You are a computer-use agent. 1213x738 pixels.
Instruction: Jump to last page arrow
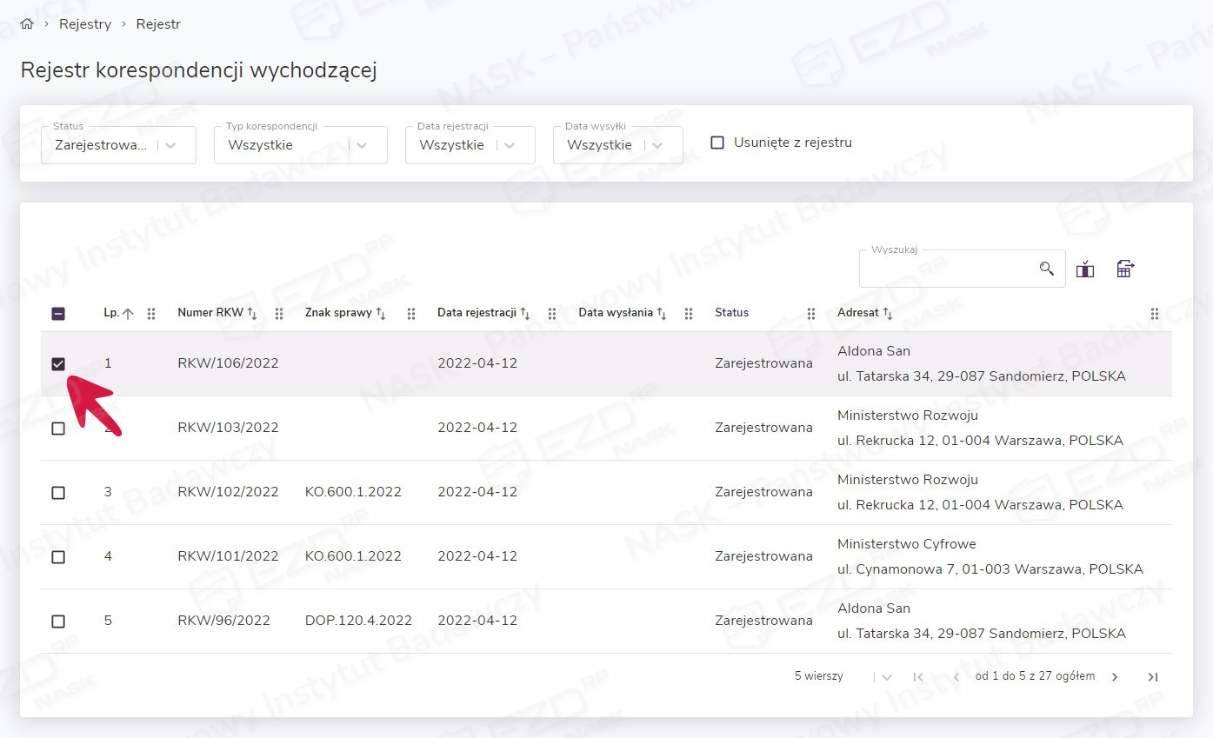click(1152, 677)
